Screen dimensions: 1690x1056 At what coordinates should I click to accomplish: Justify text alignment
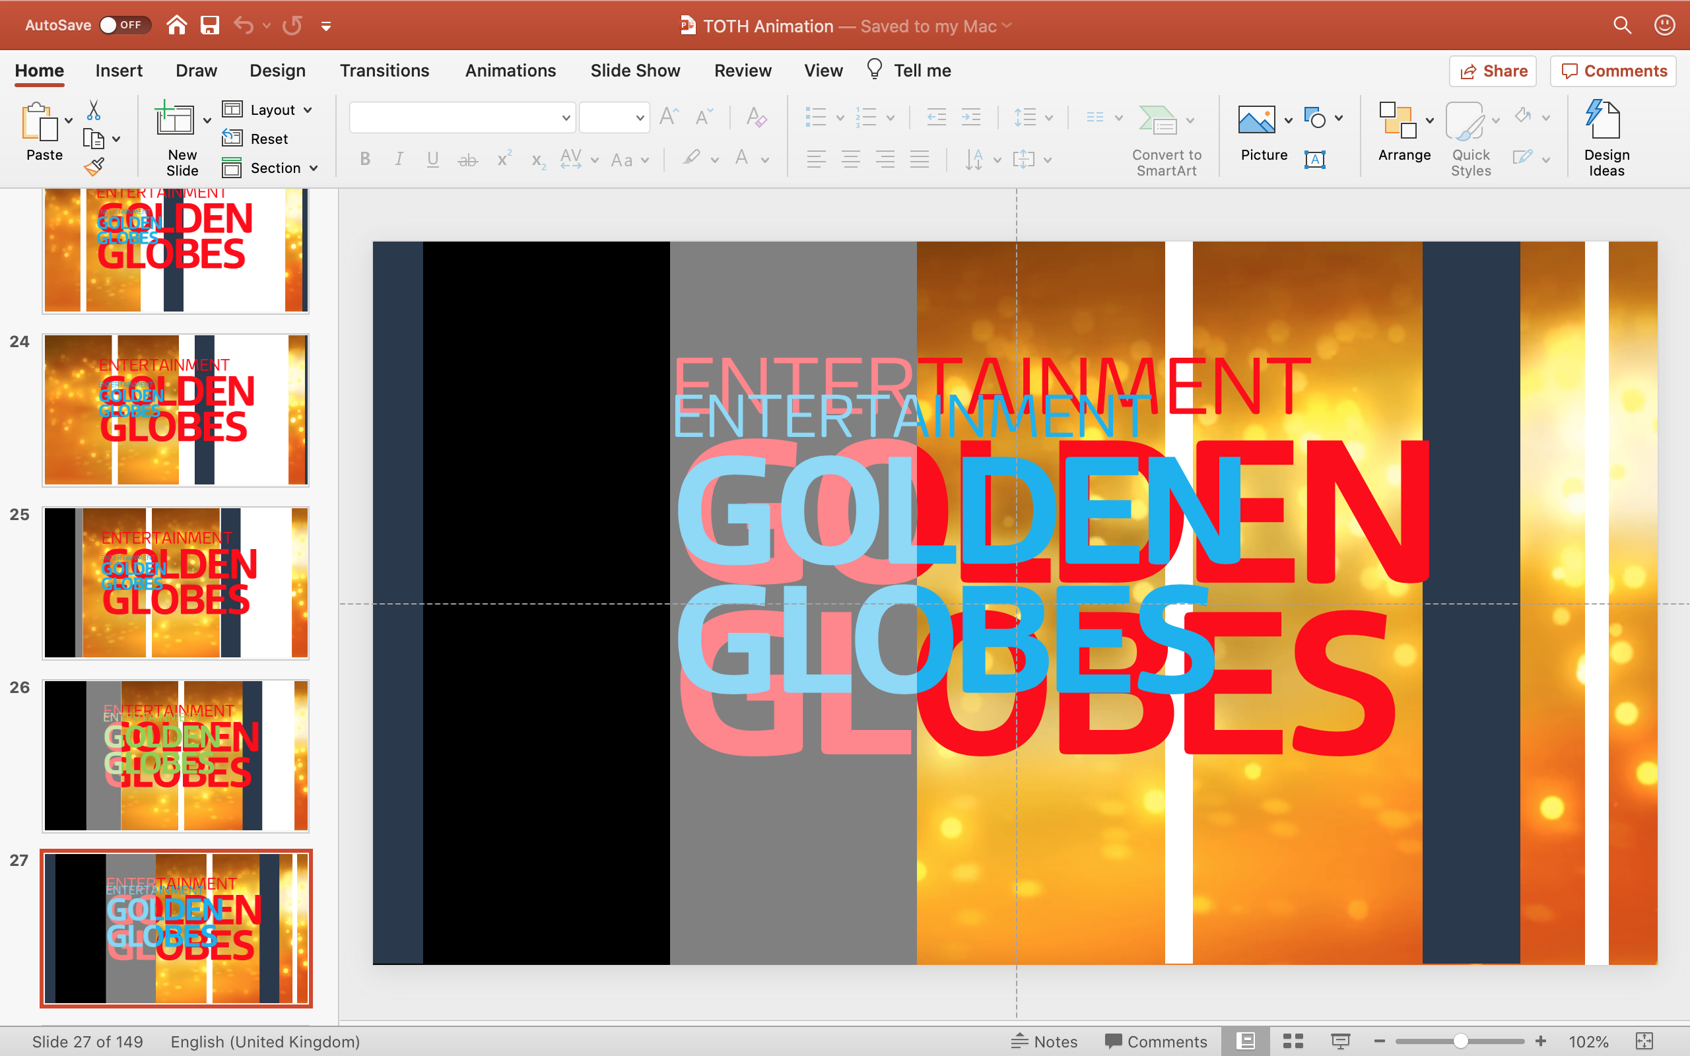920,159
